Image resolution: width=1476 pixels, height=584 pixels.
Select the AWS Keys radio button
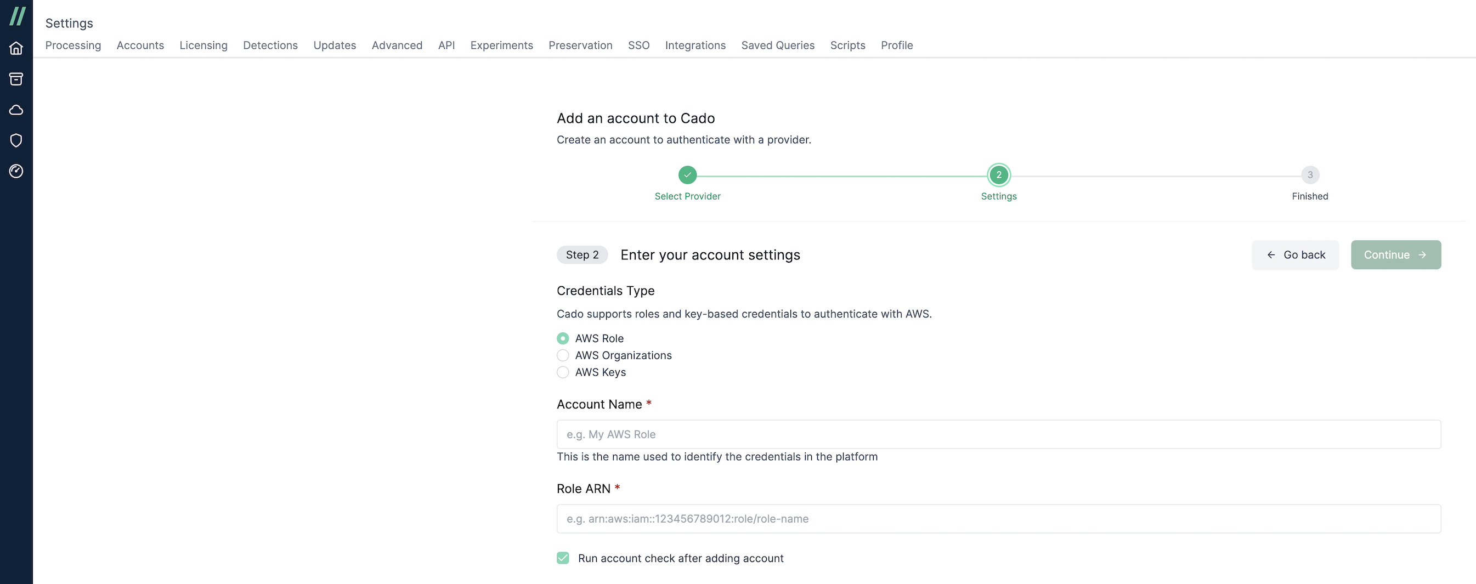point(563,372)
